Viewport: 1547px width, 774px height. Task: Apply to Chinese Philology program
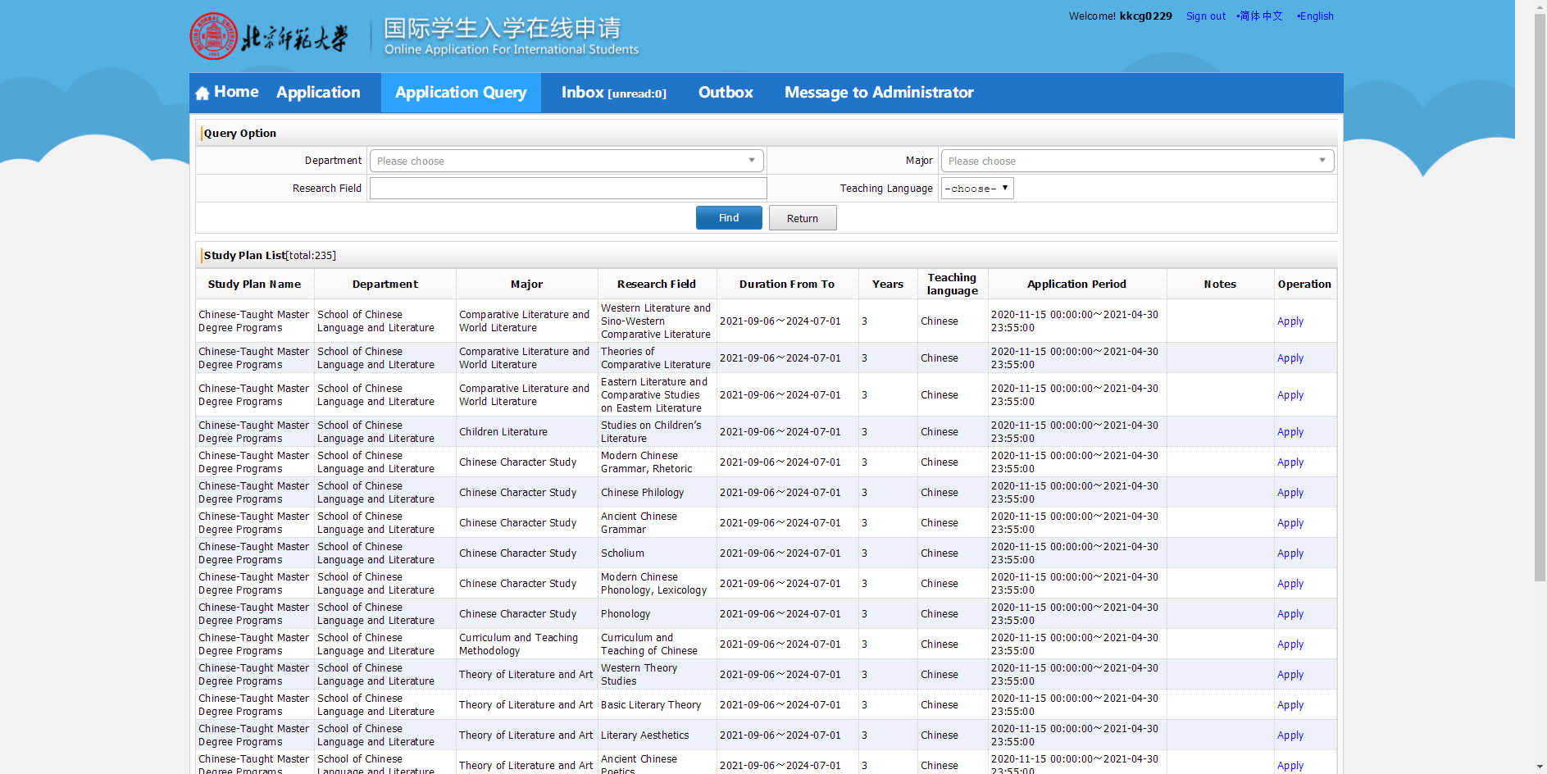point(1290,493)
